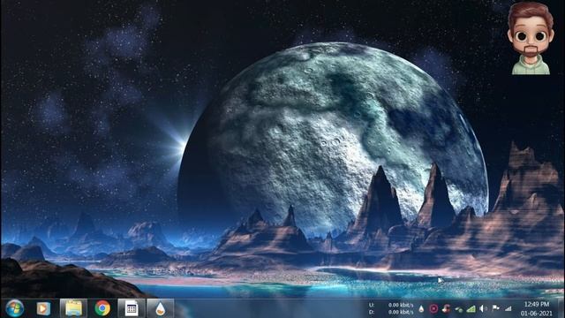Open the Action Center flag icon

tap(496, 308)
